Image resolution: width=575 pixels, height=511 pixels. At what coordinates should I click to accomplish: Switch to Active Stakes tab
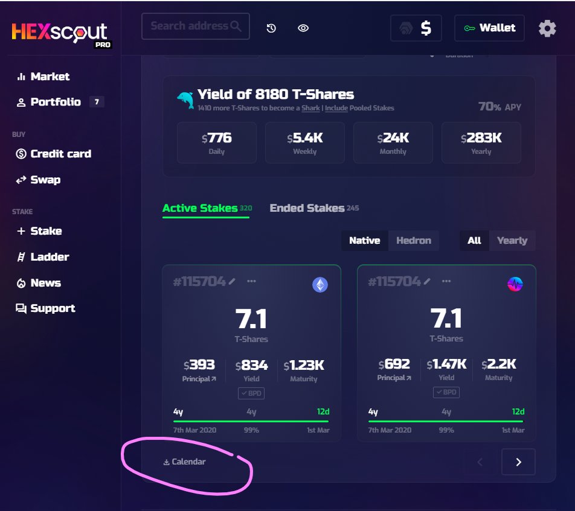pyautogui.click(x=207, y=208)
